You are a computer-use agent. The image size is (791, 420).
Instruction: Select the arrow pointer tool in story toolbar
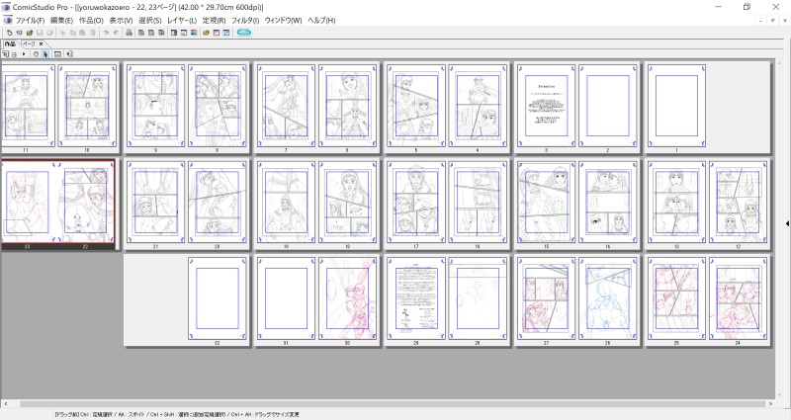45,54
